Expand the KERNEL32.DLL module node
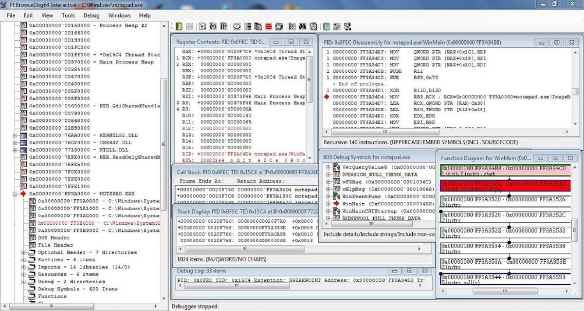584x311 pixels. click(16, 135)
